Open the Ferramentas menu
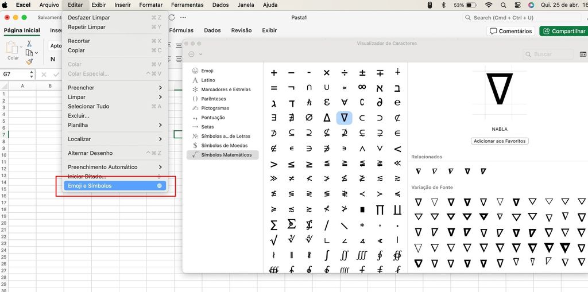 pos(188,5)
